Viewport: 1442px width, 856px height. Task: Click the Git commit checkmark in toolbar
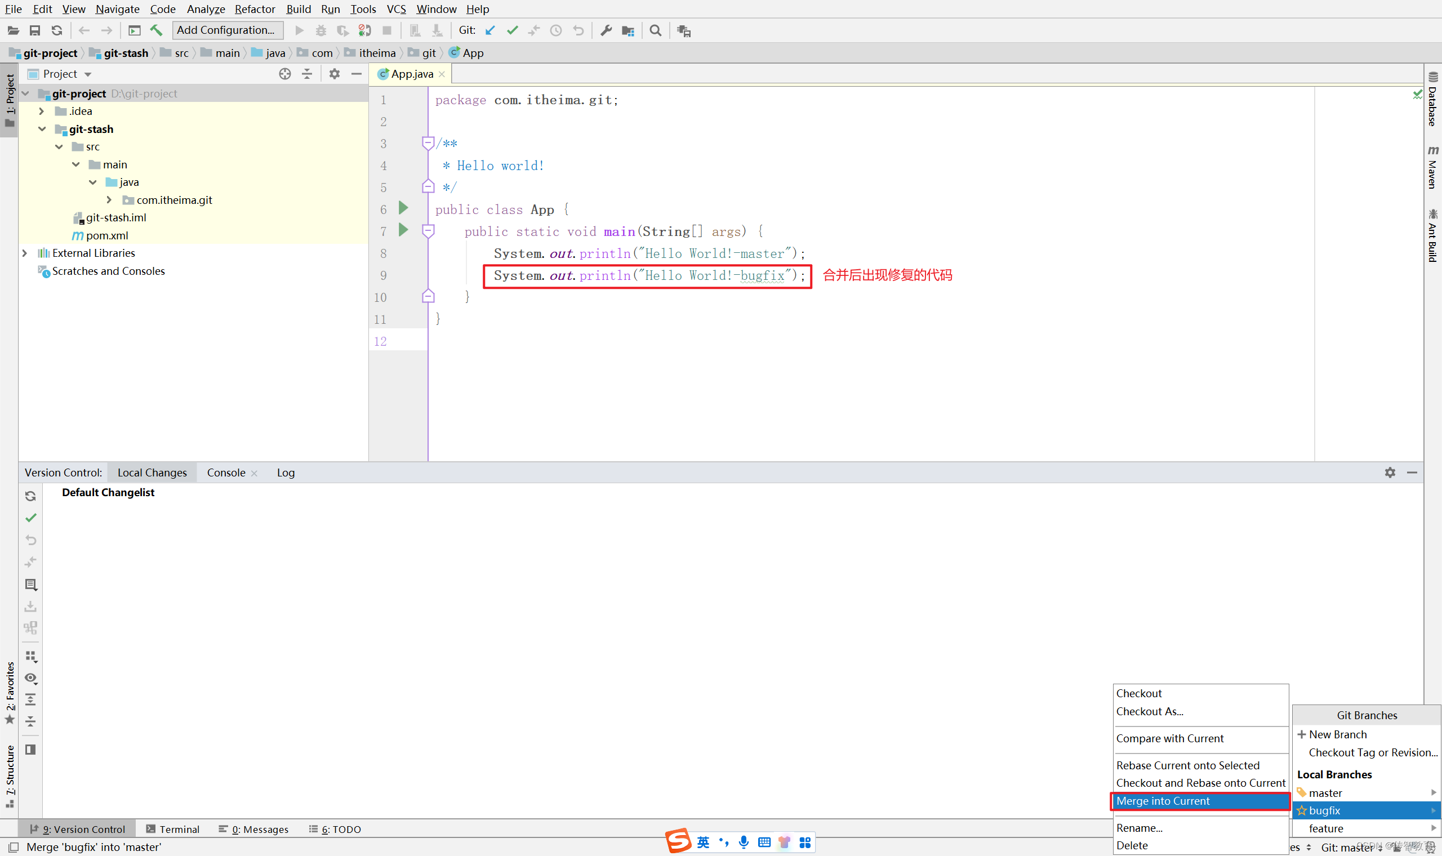[512, 30]
